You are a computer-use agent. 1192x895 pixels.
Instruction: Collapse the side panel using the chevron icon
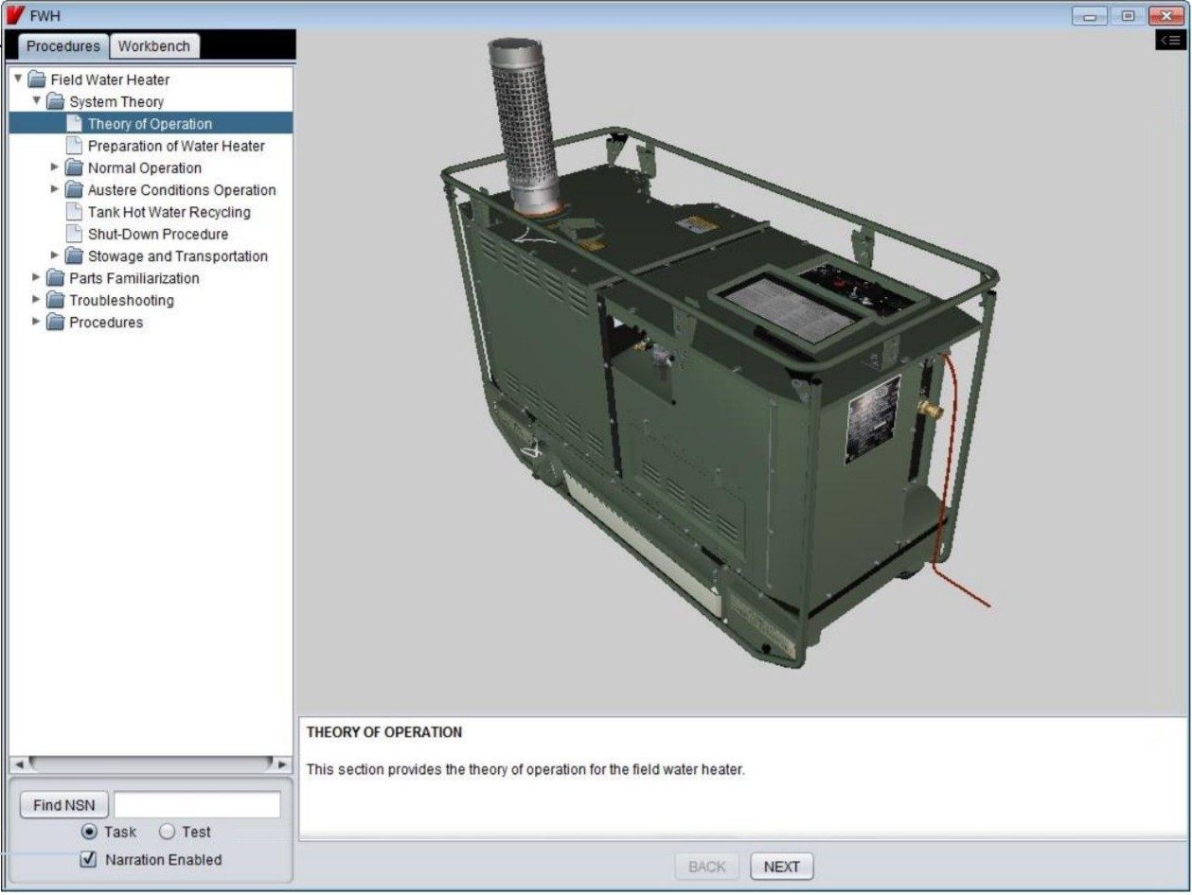1170,40
